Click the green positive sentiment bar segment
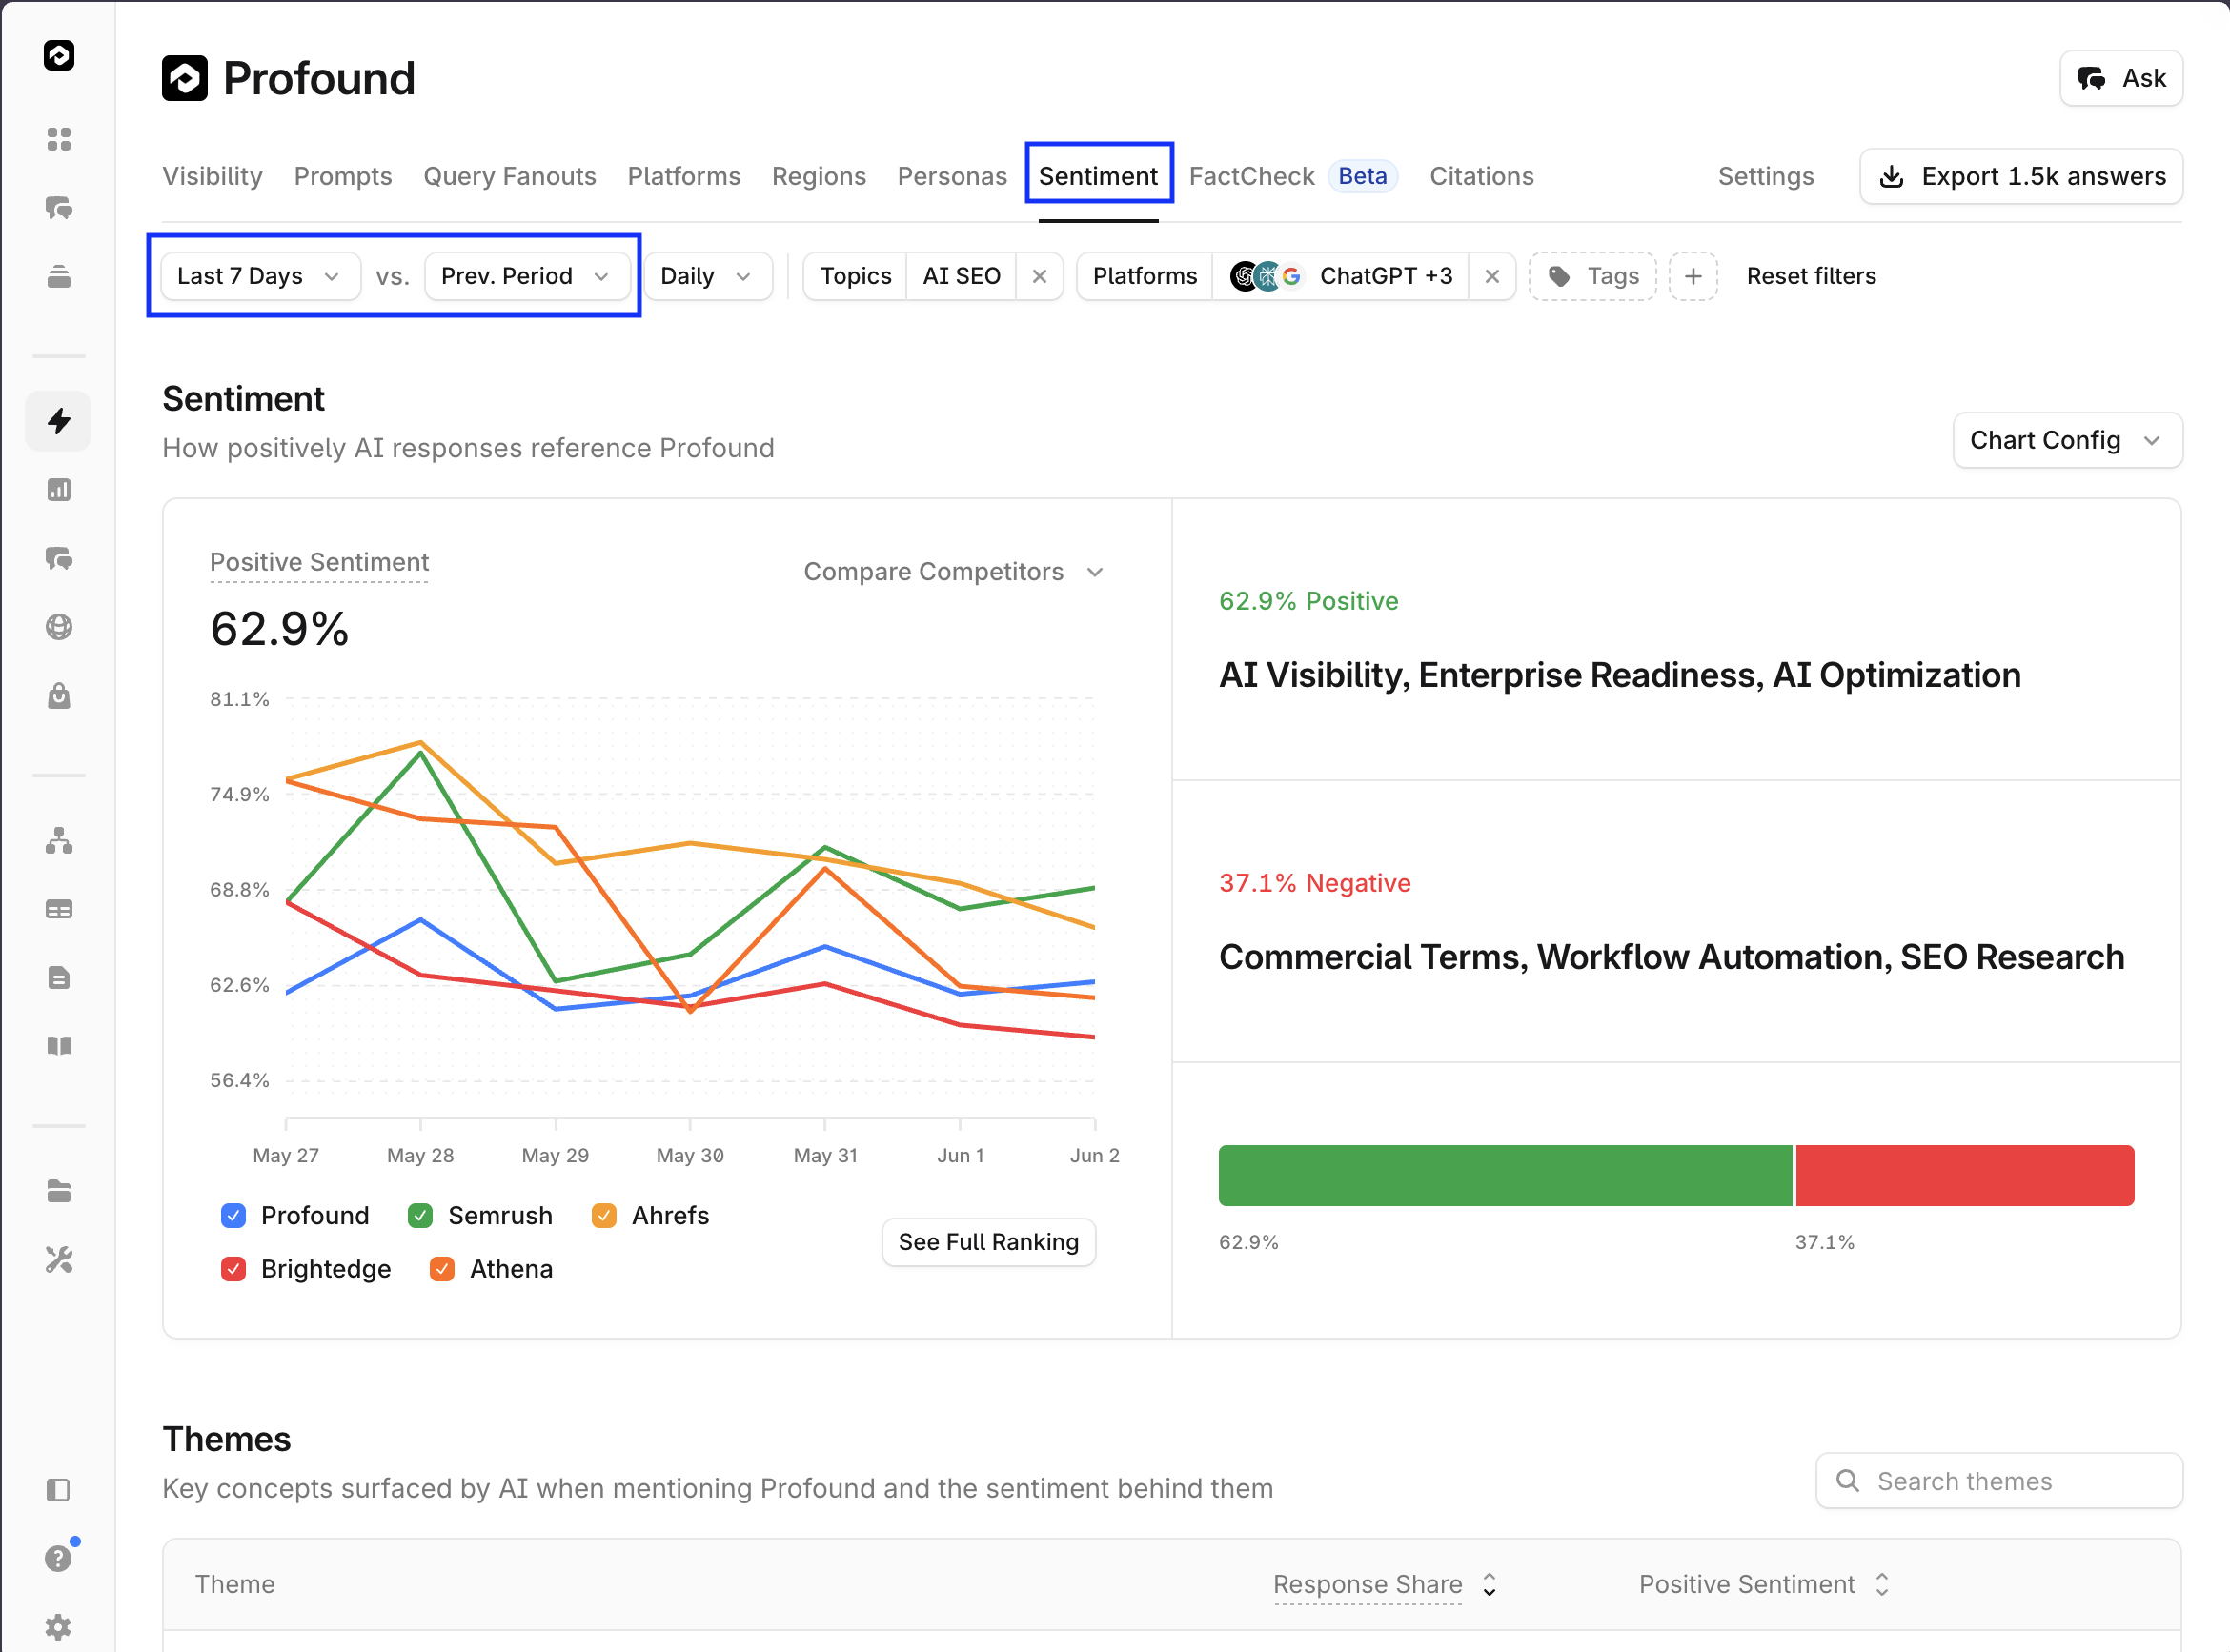Image resolution: width=2230 pixels, height=1652 pixels. (x=1505, y=1175)
